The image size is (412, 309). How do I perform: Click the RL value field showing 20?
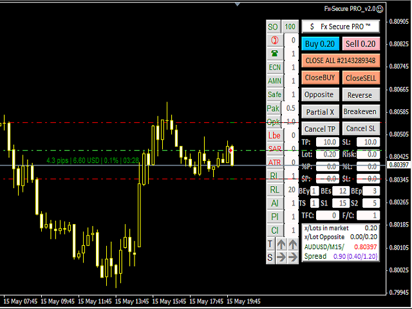coord(292,189)
